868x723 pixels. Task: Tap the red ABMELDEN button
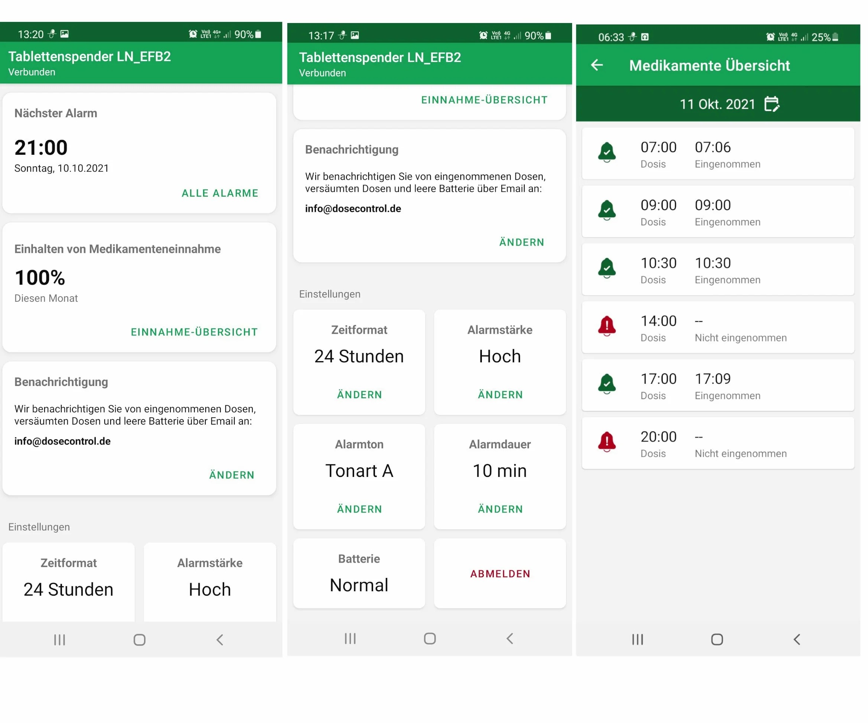pos(500,574)
